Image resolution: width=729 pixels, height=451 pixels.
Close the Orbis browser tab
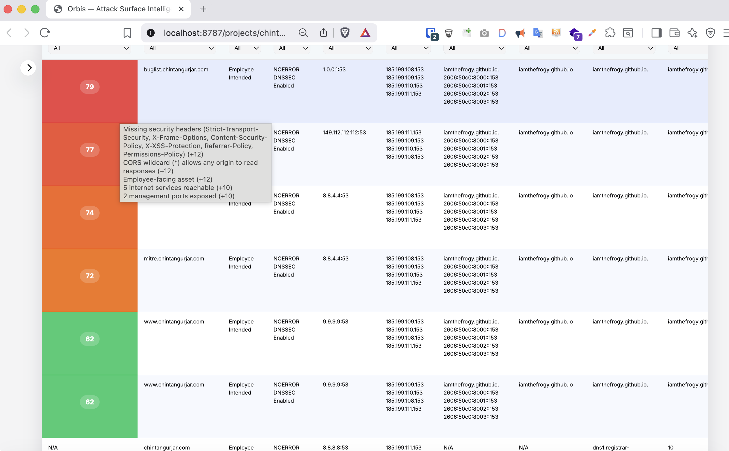(x=181, y=9)
